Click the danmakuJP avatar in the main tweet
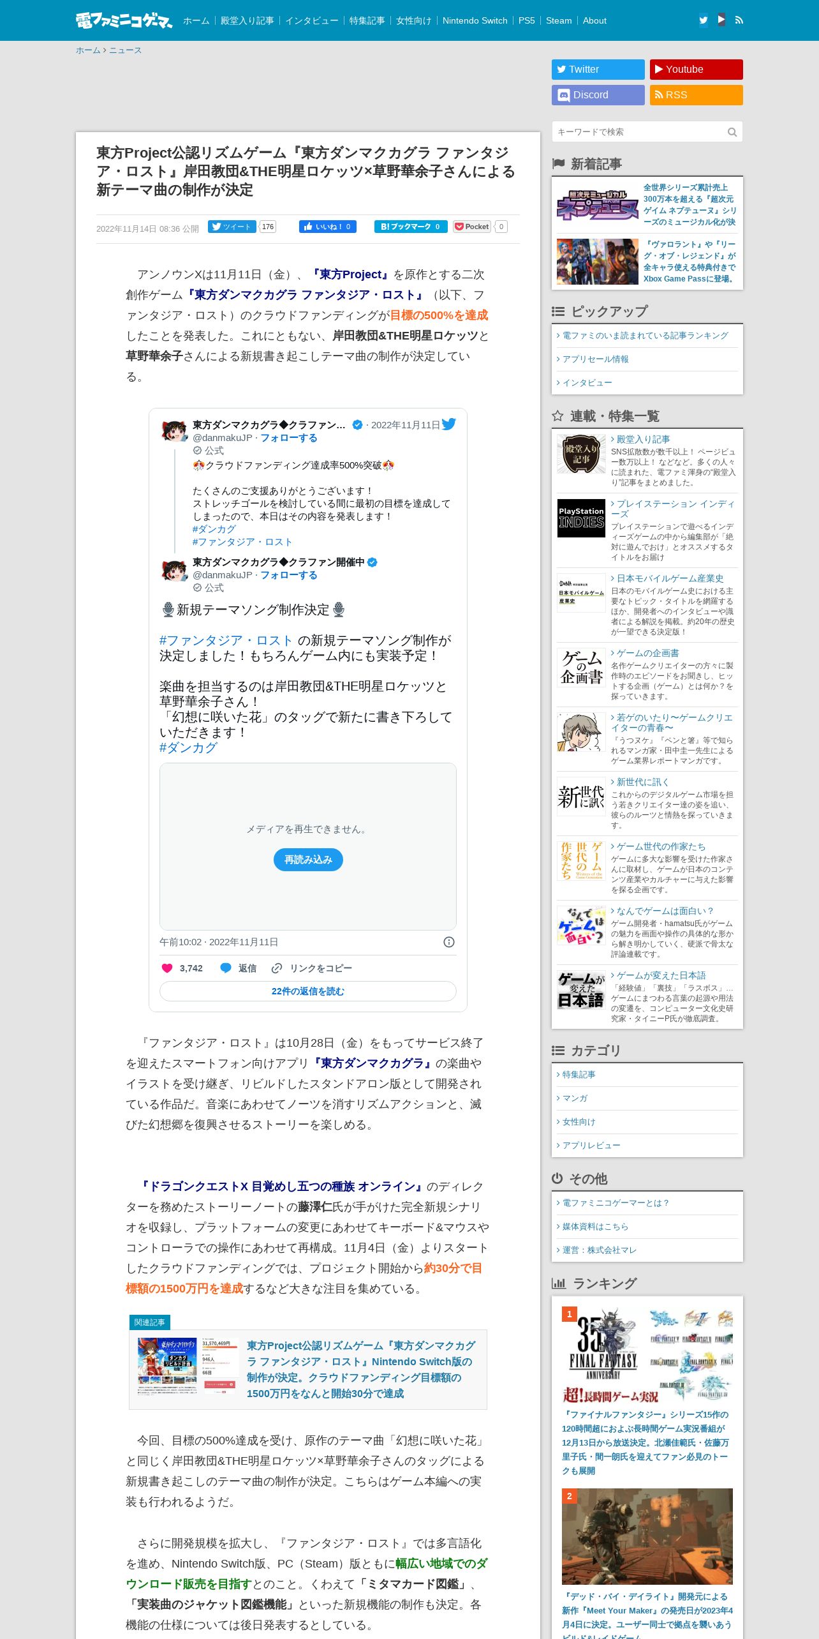 (x=174, y=569)
